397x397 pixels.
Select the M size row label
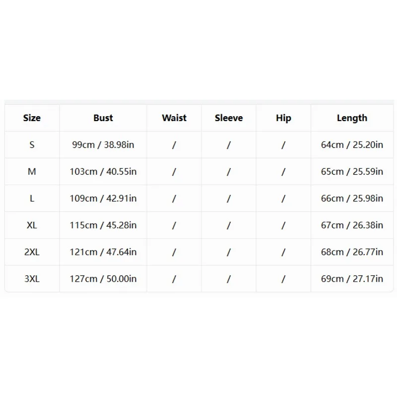coord(32,172)
